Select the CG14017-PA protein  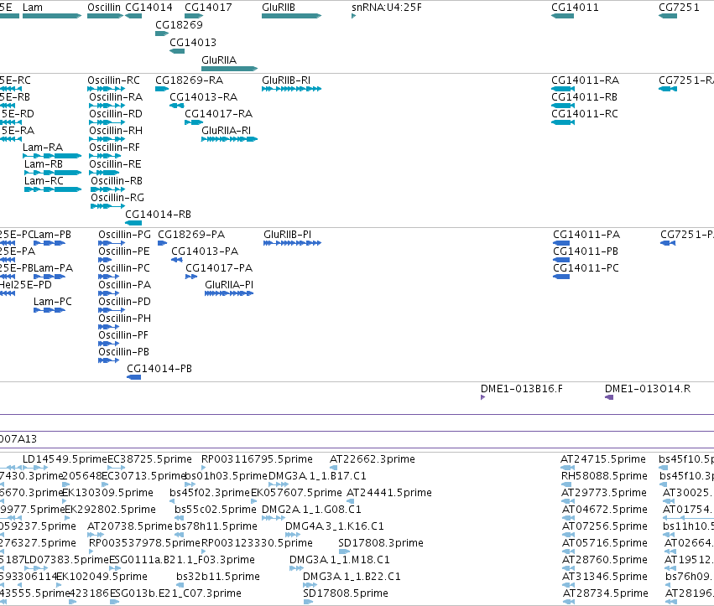click(x=191, y=277)
